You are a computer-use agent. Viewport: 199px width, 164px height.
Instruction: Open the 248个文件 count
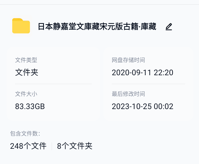click(28, 146)
